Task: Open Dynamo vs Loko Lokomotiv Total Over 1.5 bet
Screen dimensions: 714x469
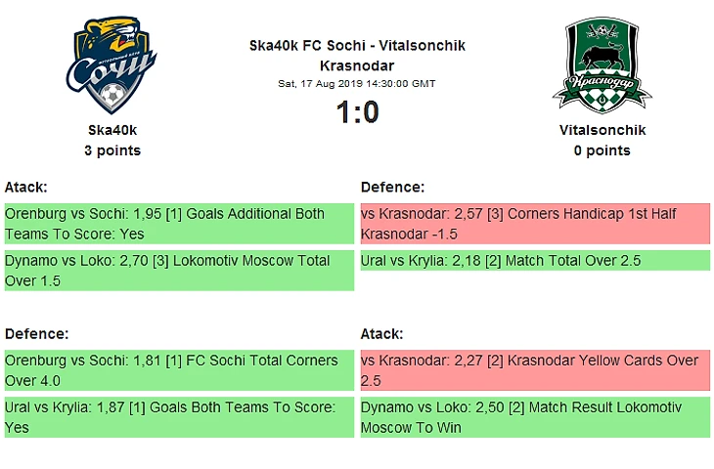Action: pyautogui.click(x=179, y=271)
